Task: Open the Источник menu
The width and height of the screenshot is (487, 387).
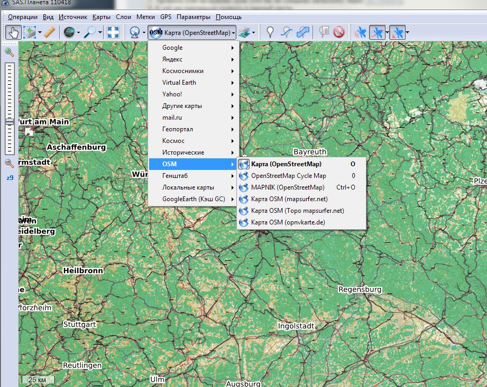Action: 72,17
